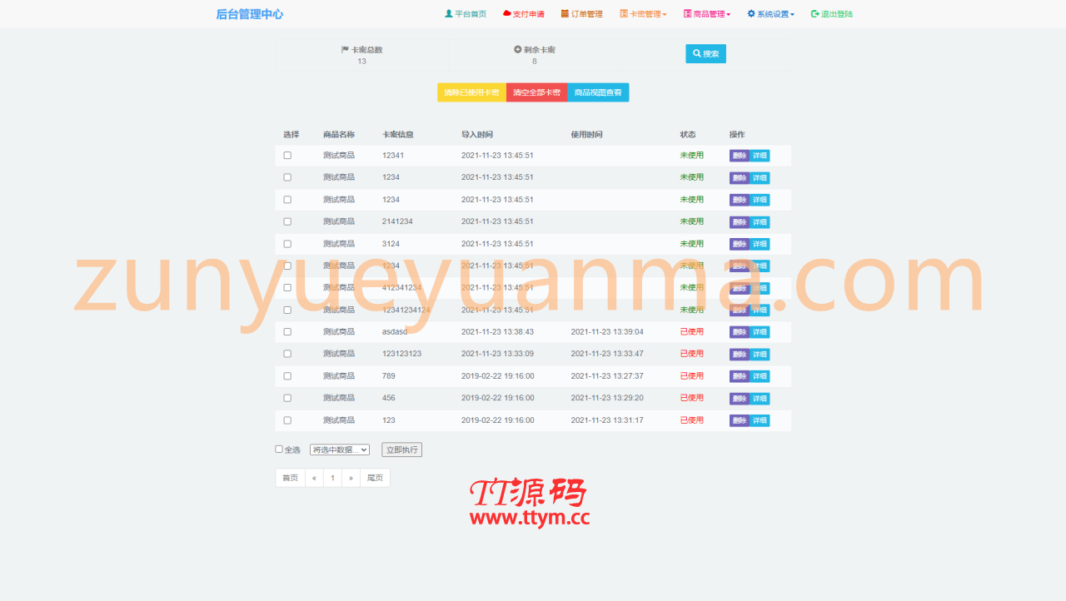Jump to 尾页 last page
The height and width of the screenshot is (601, 1066).
(x=375, y=478)
